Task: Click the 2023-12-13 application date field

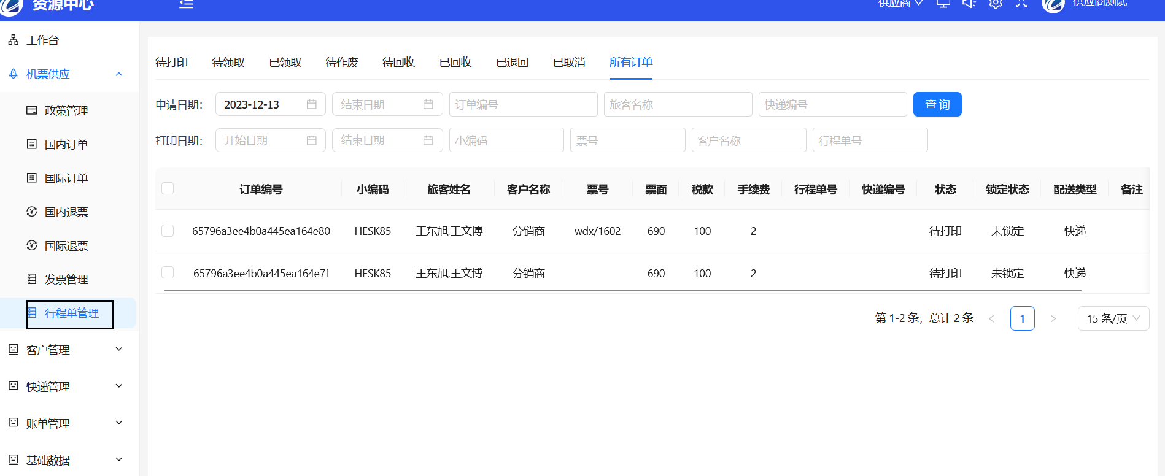Action: [x=271, y=104]
